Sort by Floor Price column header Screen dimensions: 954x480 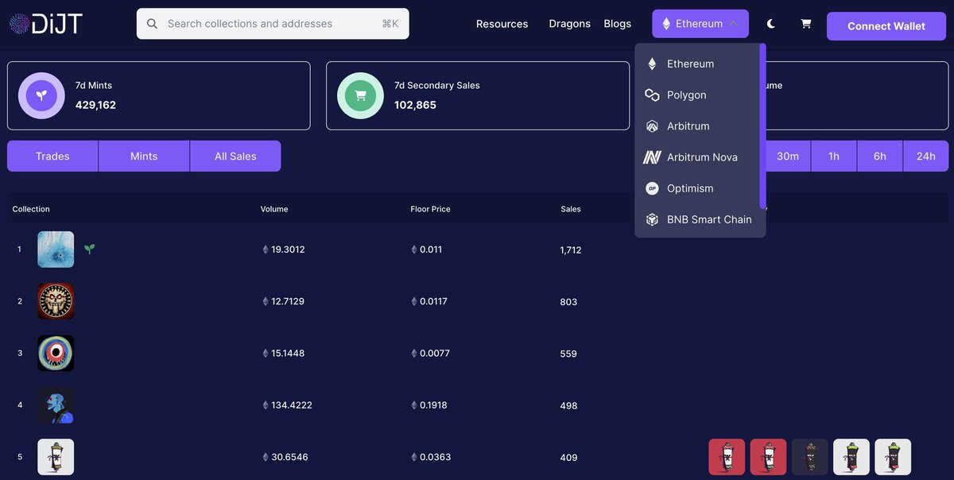[x=430, y=209]
